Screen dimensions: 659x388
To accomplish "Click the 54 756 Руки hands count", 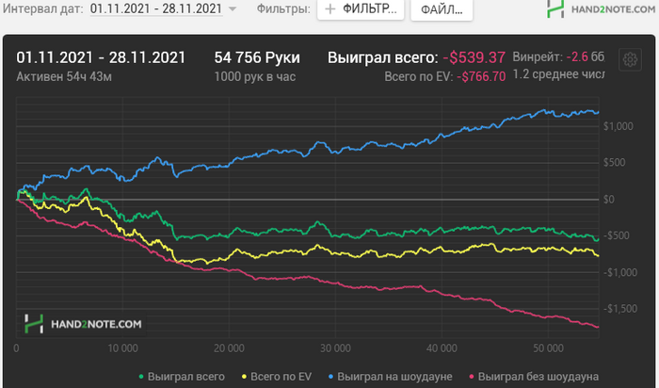I will tap(257, 57).
